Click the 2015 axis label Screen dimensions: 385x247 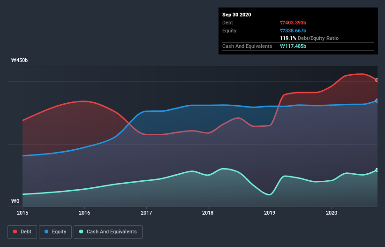[23, 213]
